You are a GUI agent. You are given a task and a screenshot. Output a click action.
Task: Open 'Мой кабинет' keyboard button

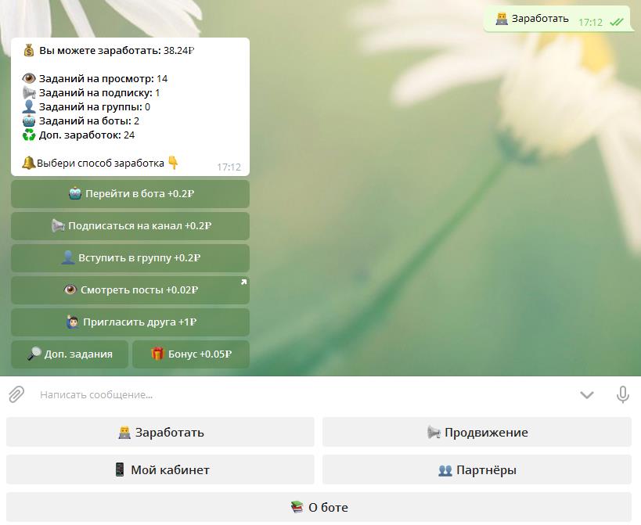click(160, 470)
